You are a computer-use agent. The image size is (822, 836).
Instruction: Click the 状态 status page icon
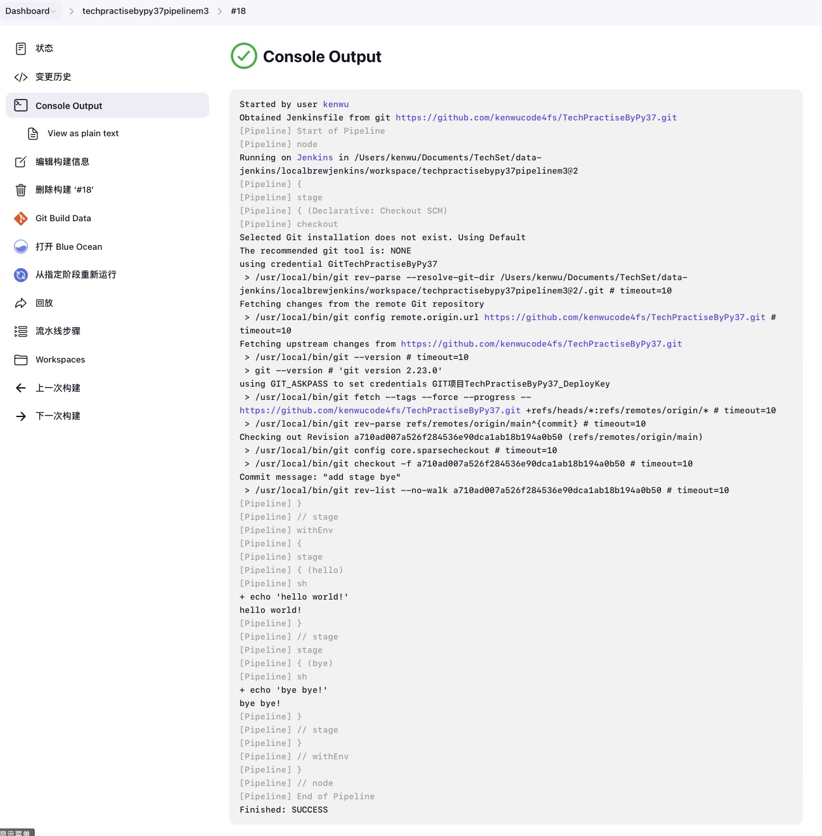click(x=21, y=48)
